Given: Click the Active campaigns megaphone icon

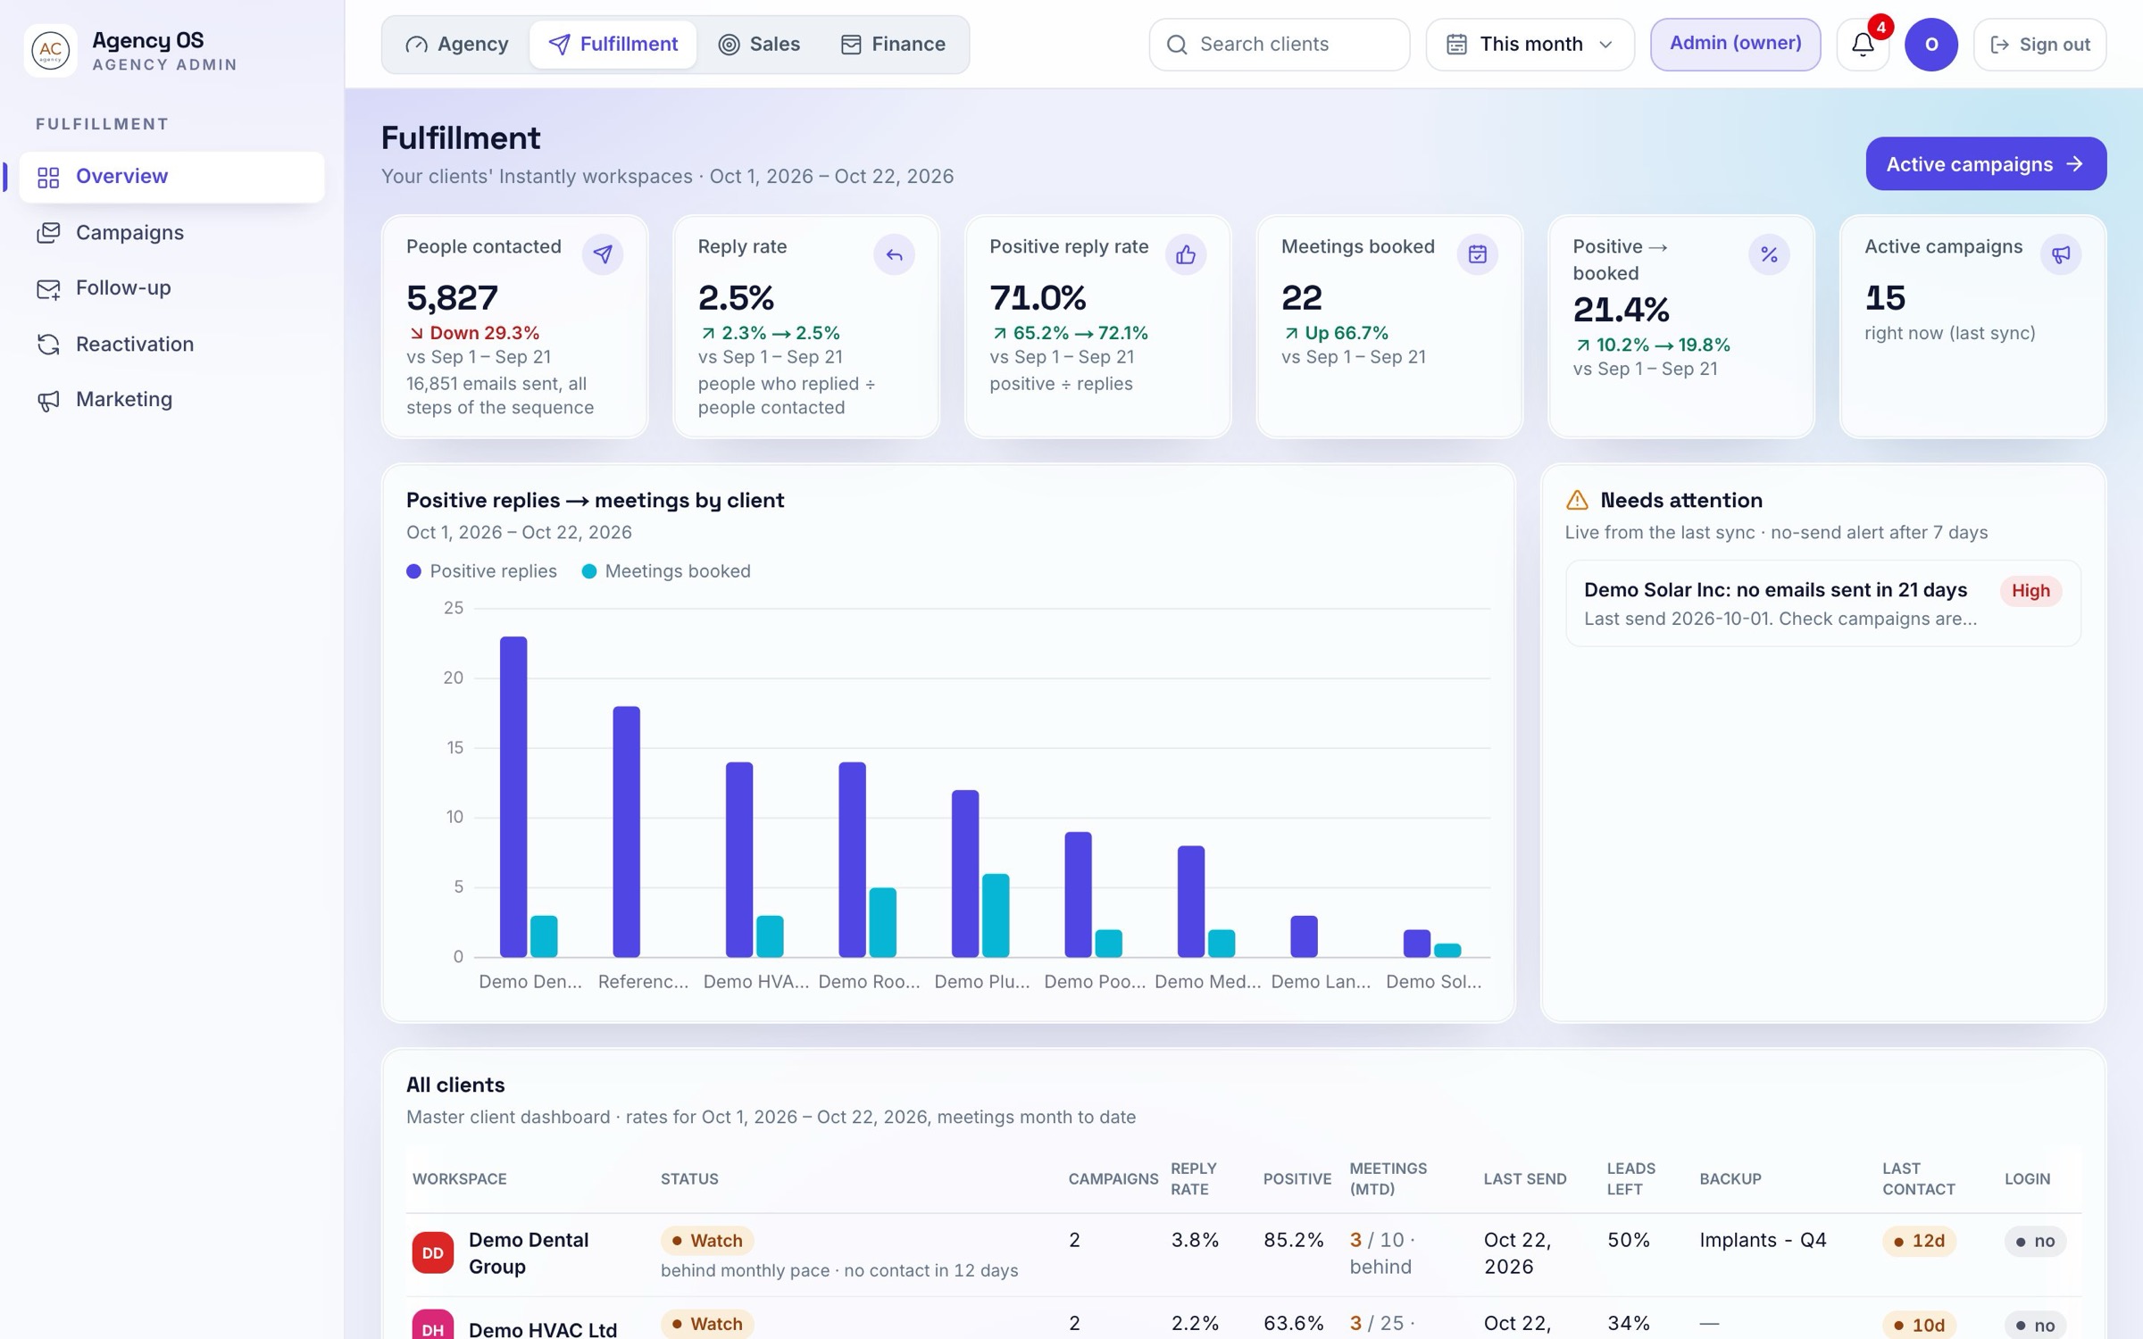Looking at the screenshot, I should (2061, 254).
